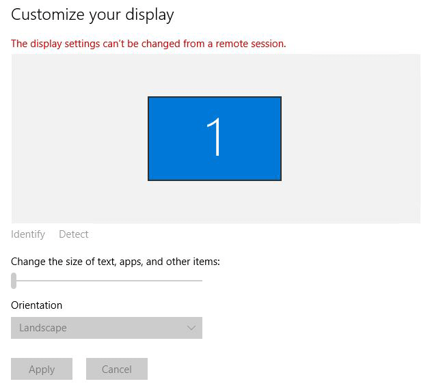
Task: Click empty preview area right of monitor 1
Action: (x=351, y=139)
